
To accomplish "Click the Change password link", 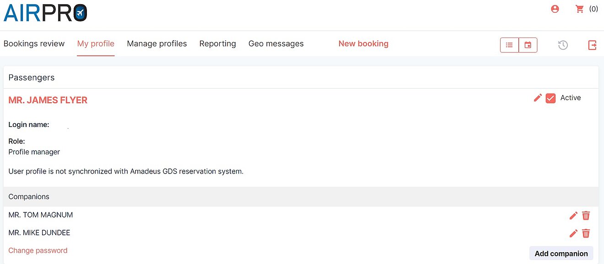I will pos(38,250).
